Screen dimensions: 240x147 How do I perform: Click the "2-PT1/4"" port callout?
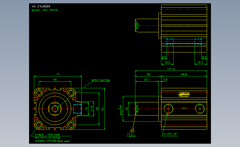pyautogui.click(x=170, y=134)
